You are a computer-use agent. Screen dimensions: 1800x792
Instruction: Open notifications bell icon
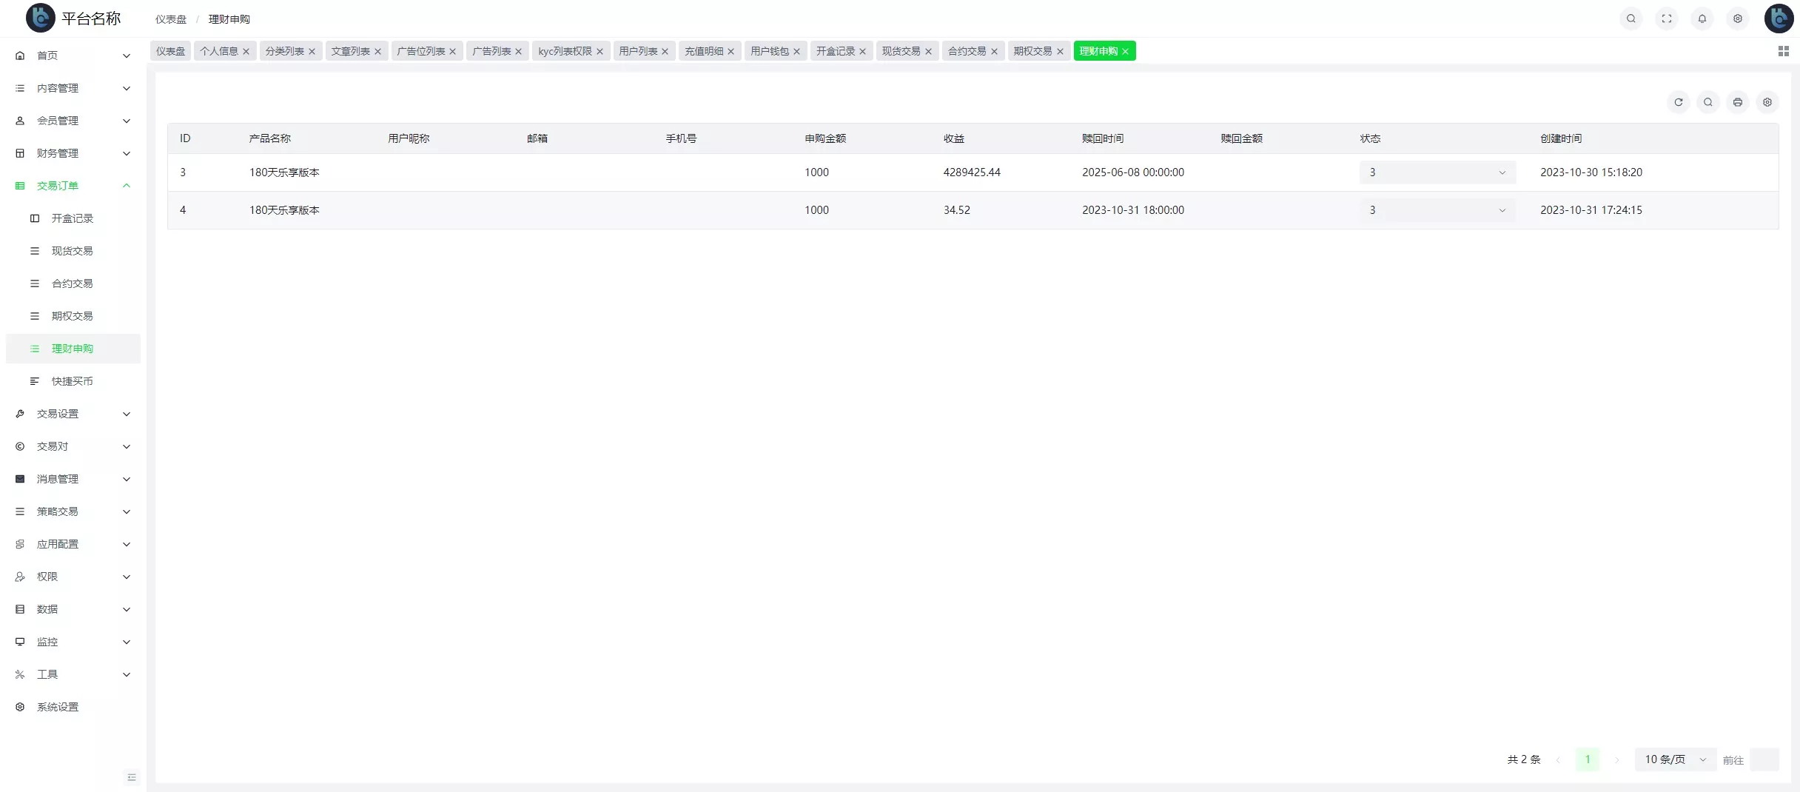pyautogui.click(x=1702, y=19)
